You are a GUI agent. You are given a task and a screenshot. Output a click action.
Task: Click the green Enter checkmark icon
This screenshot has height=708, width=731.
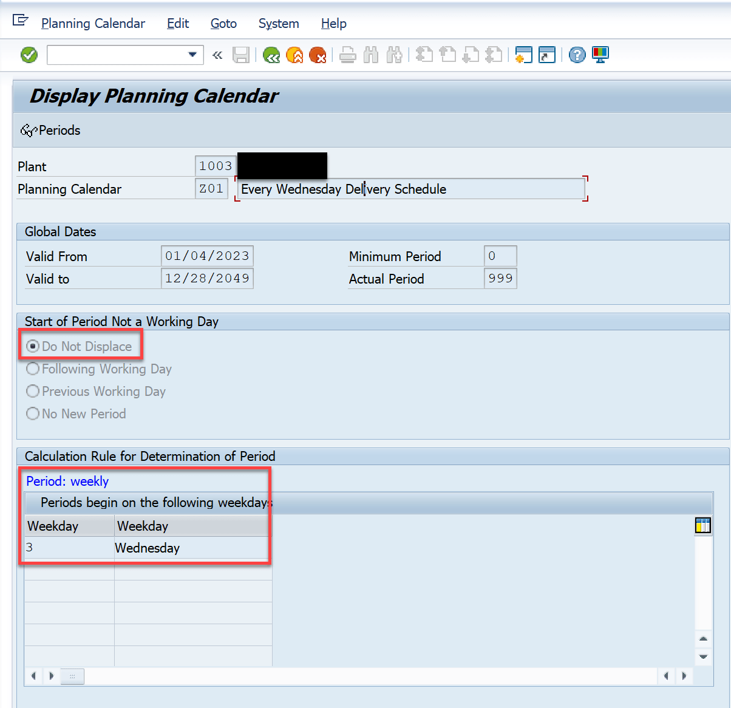coord(29,55)
